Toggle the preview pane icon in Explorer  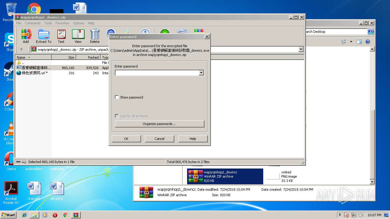point(359,42)
